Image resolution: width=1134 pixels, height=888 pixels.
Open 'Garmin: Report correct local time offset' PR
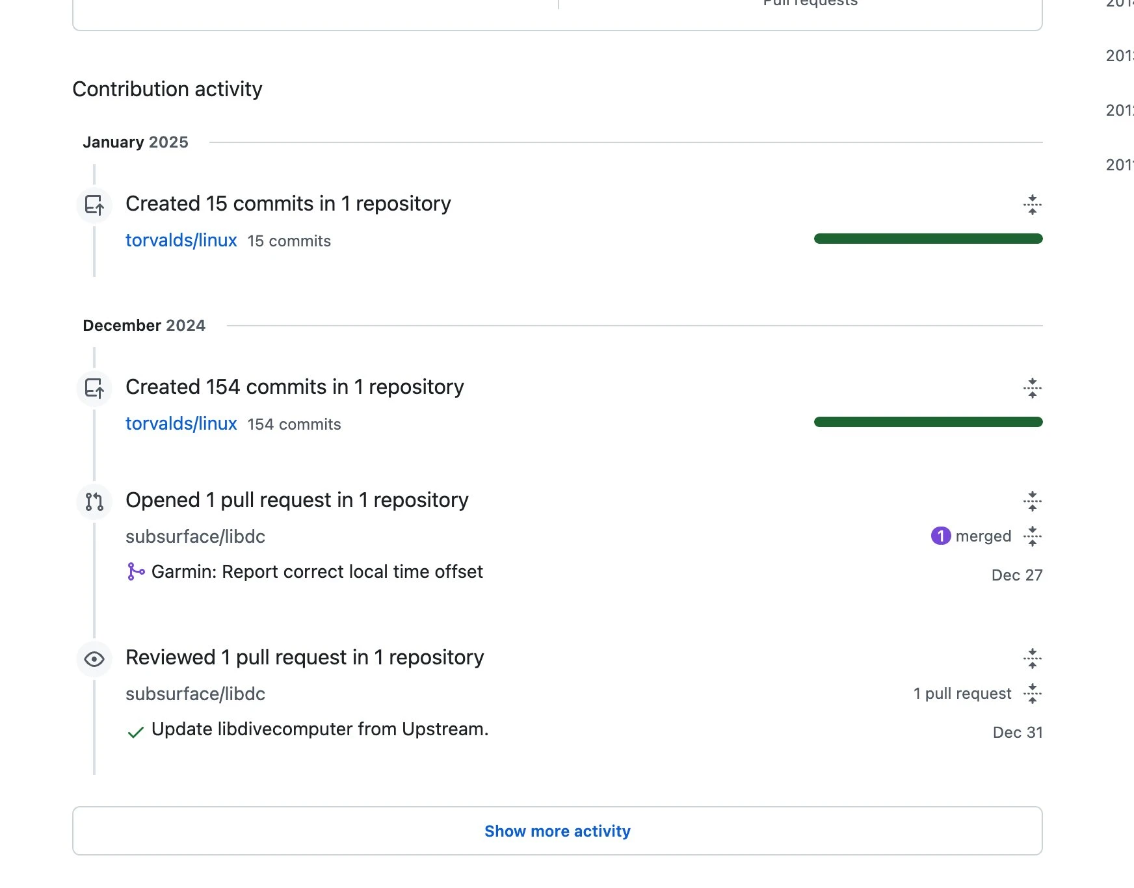(317, 572)
